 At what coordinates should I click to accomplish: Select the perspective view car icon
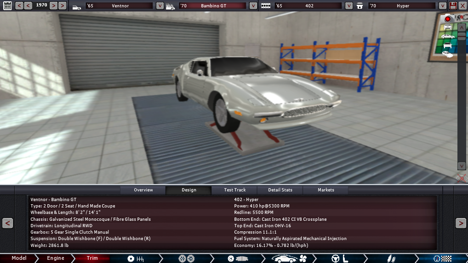click(447, 54)
